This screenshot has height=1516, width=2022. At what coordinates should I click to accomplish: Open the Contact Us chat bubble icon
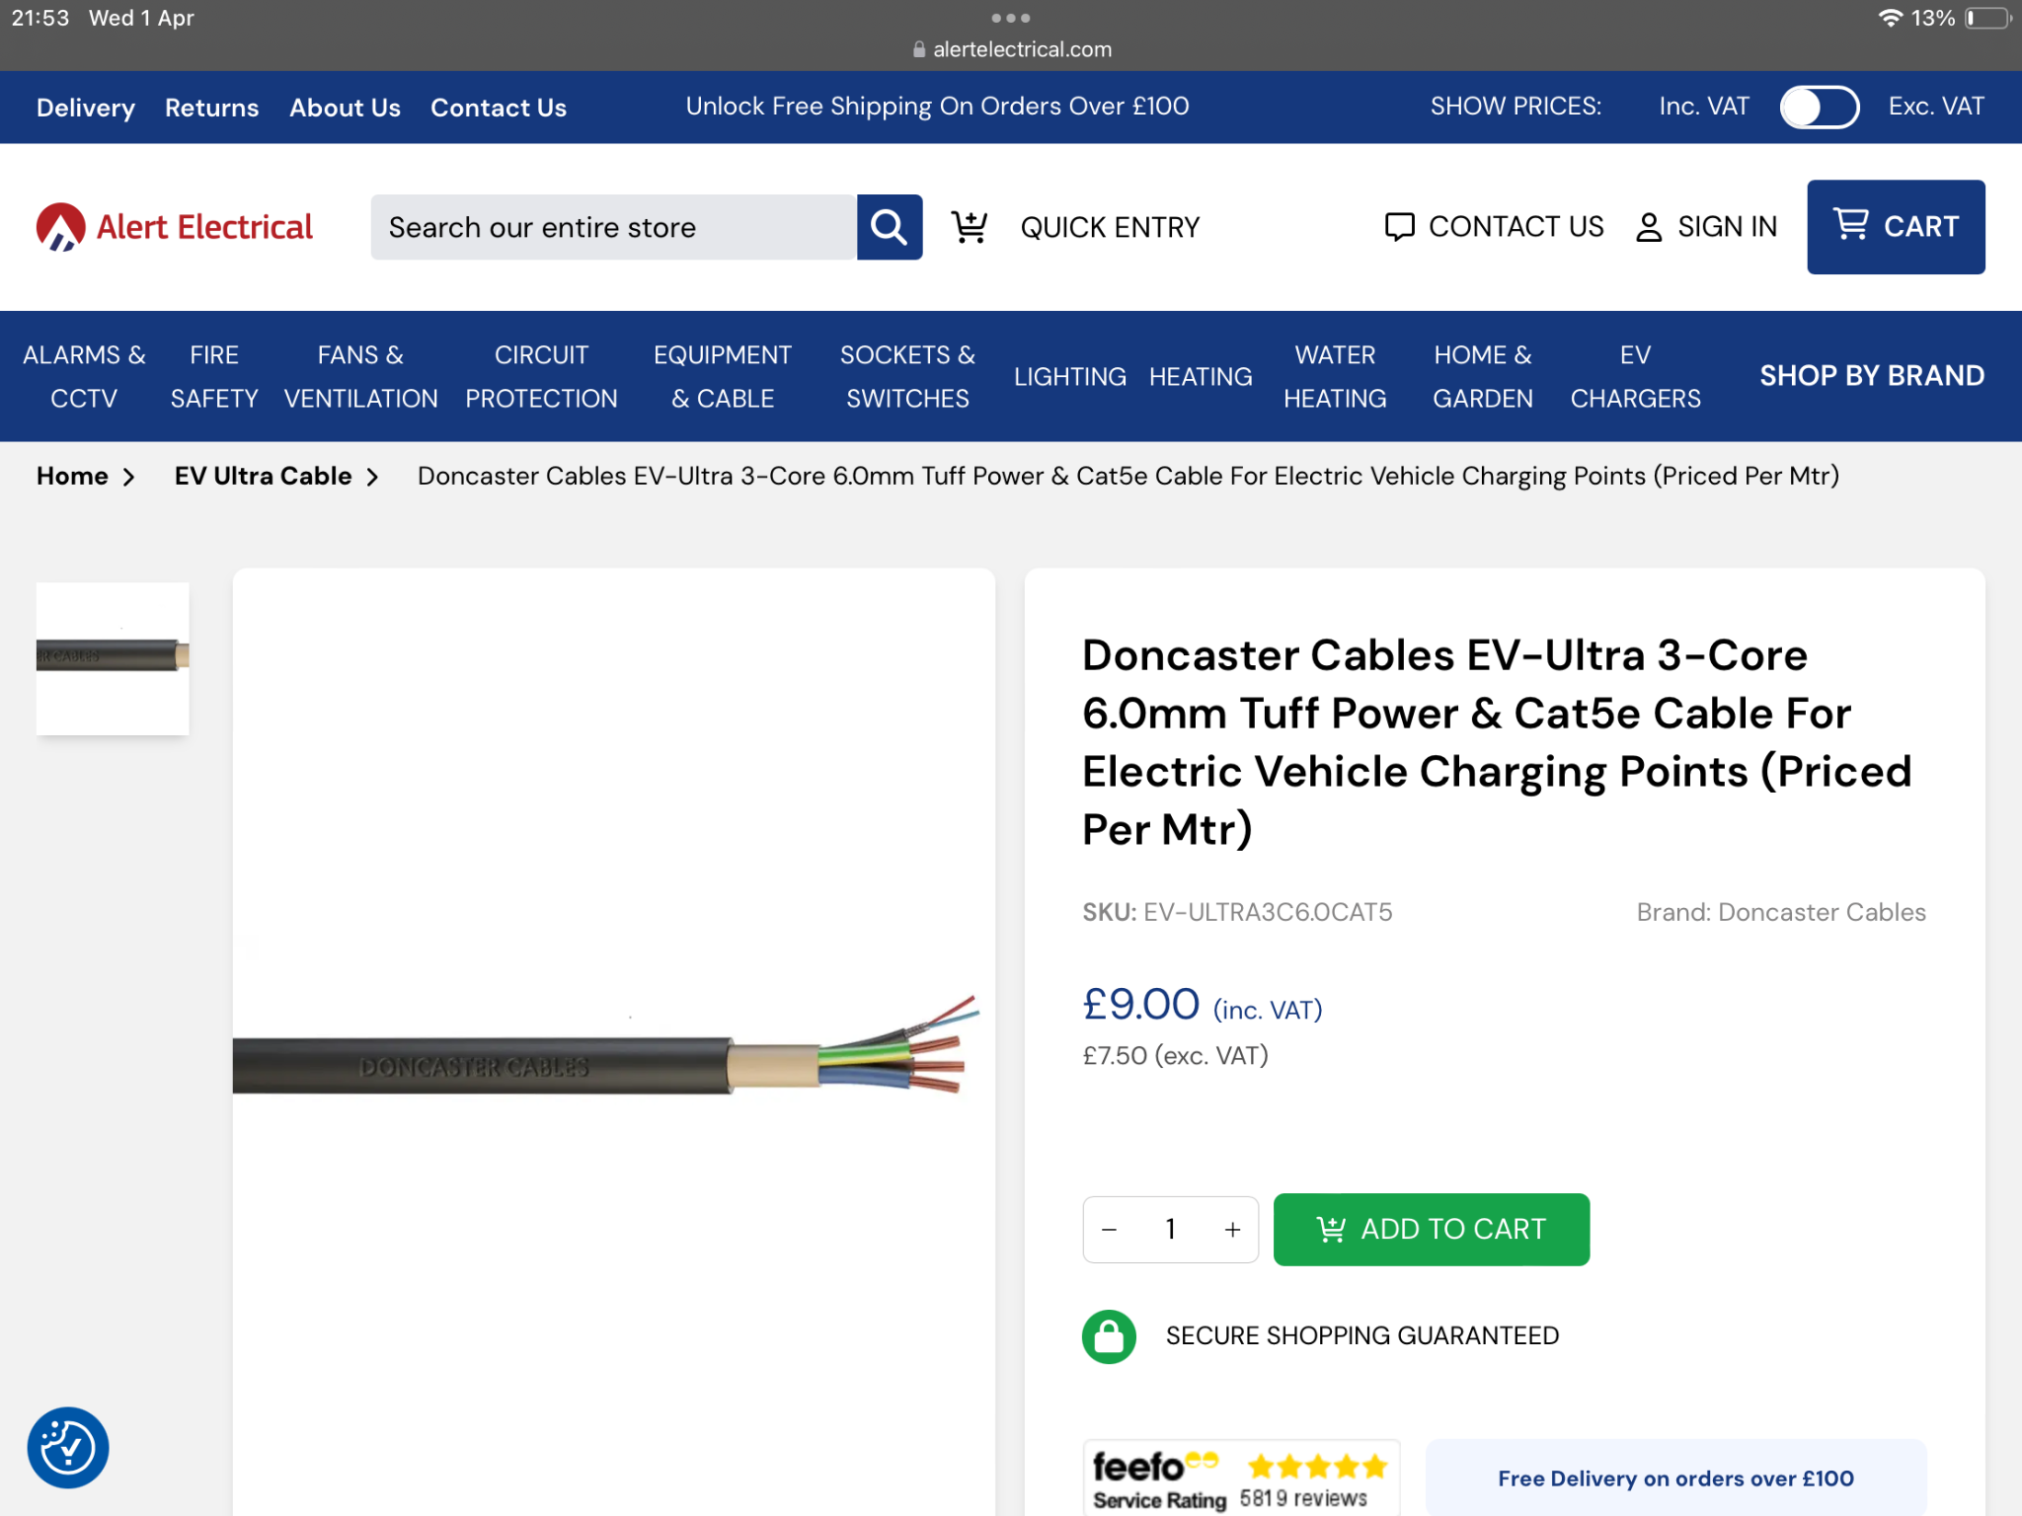pyautogui.click(x=1399, y=227)
